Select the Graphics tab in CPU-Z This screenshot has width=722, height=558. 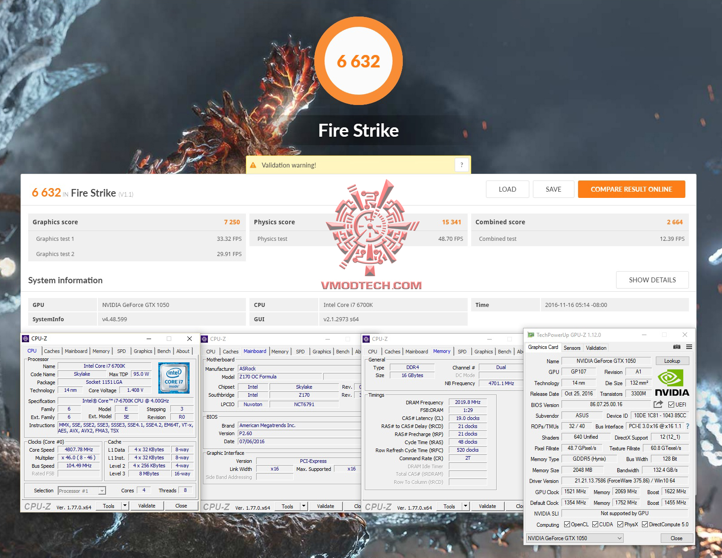[x=142, y=351]
